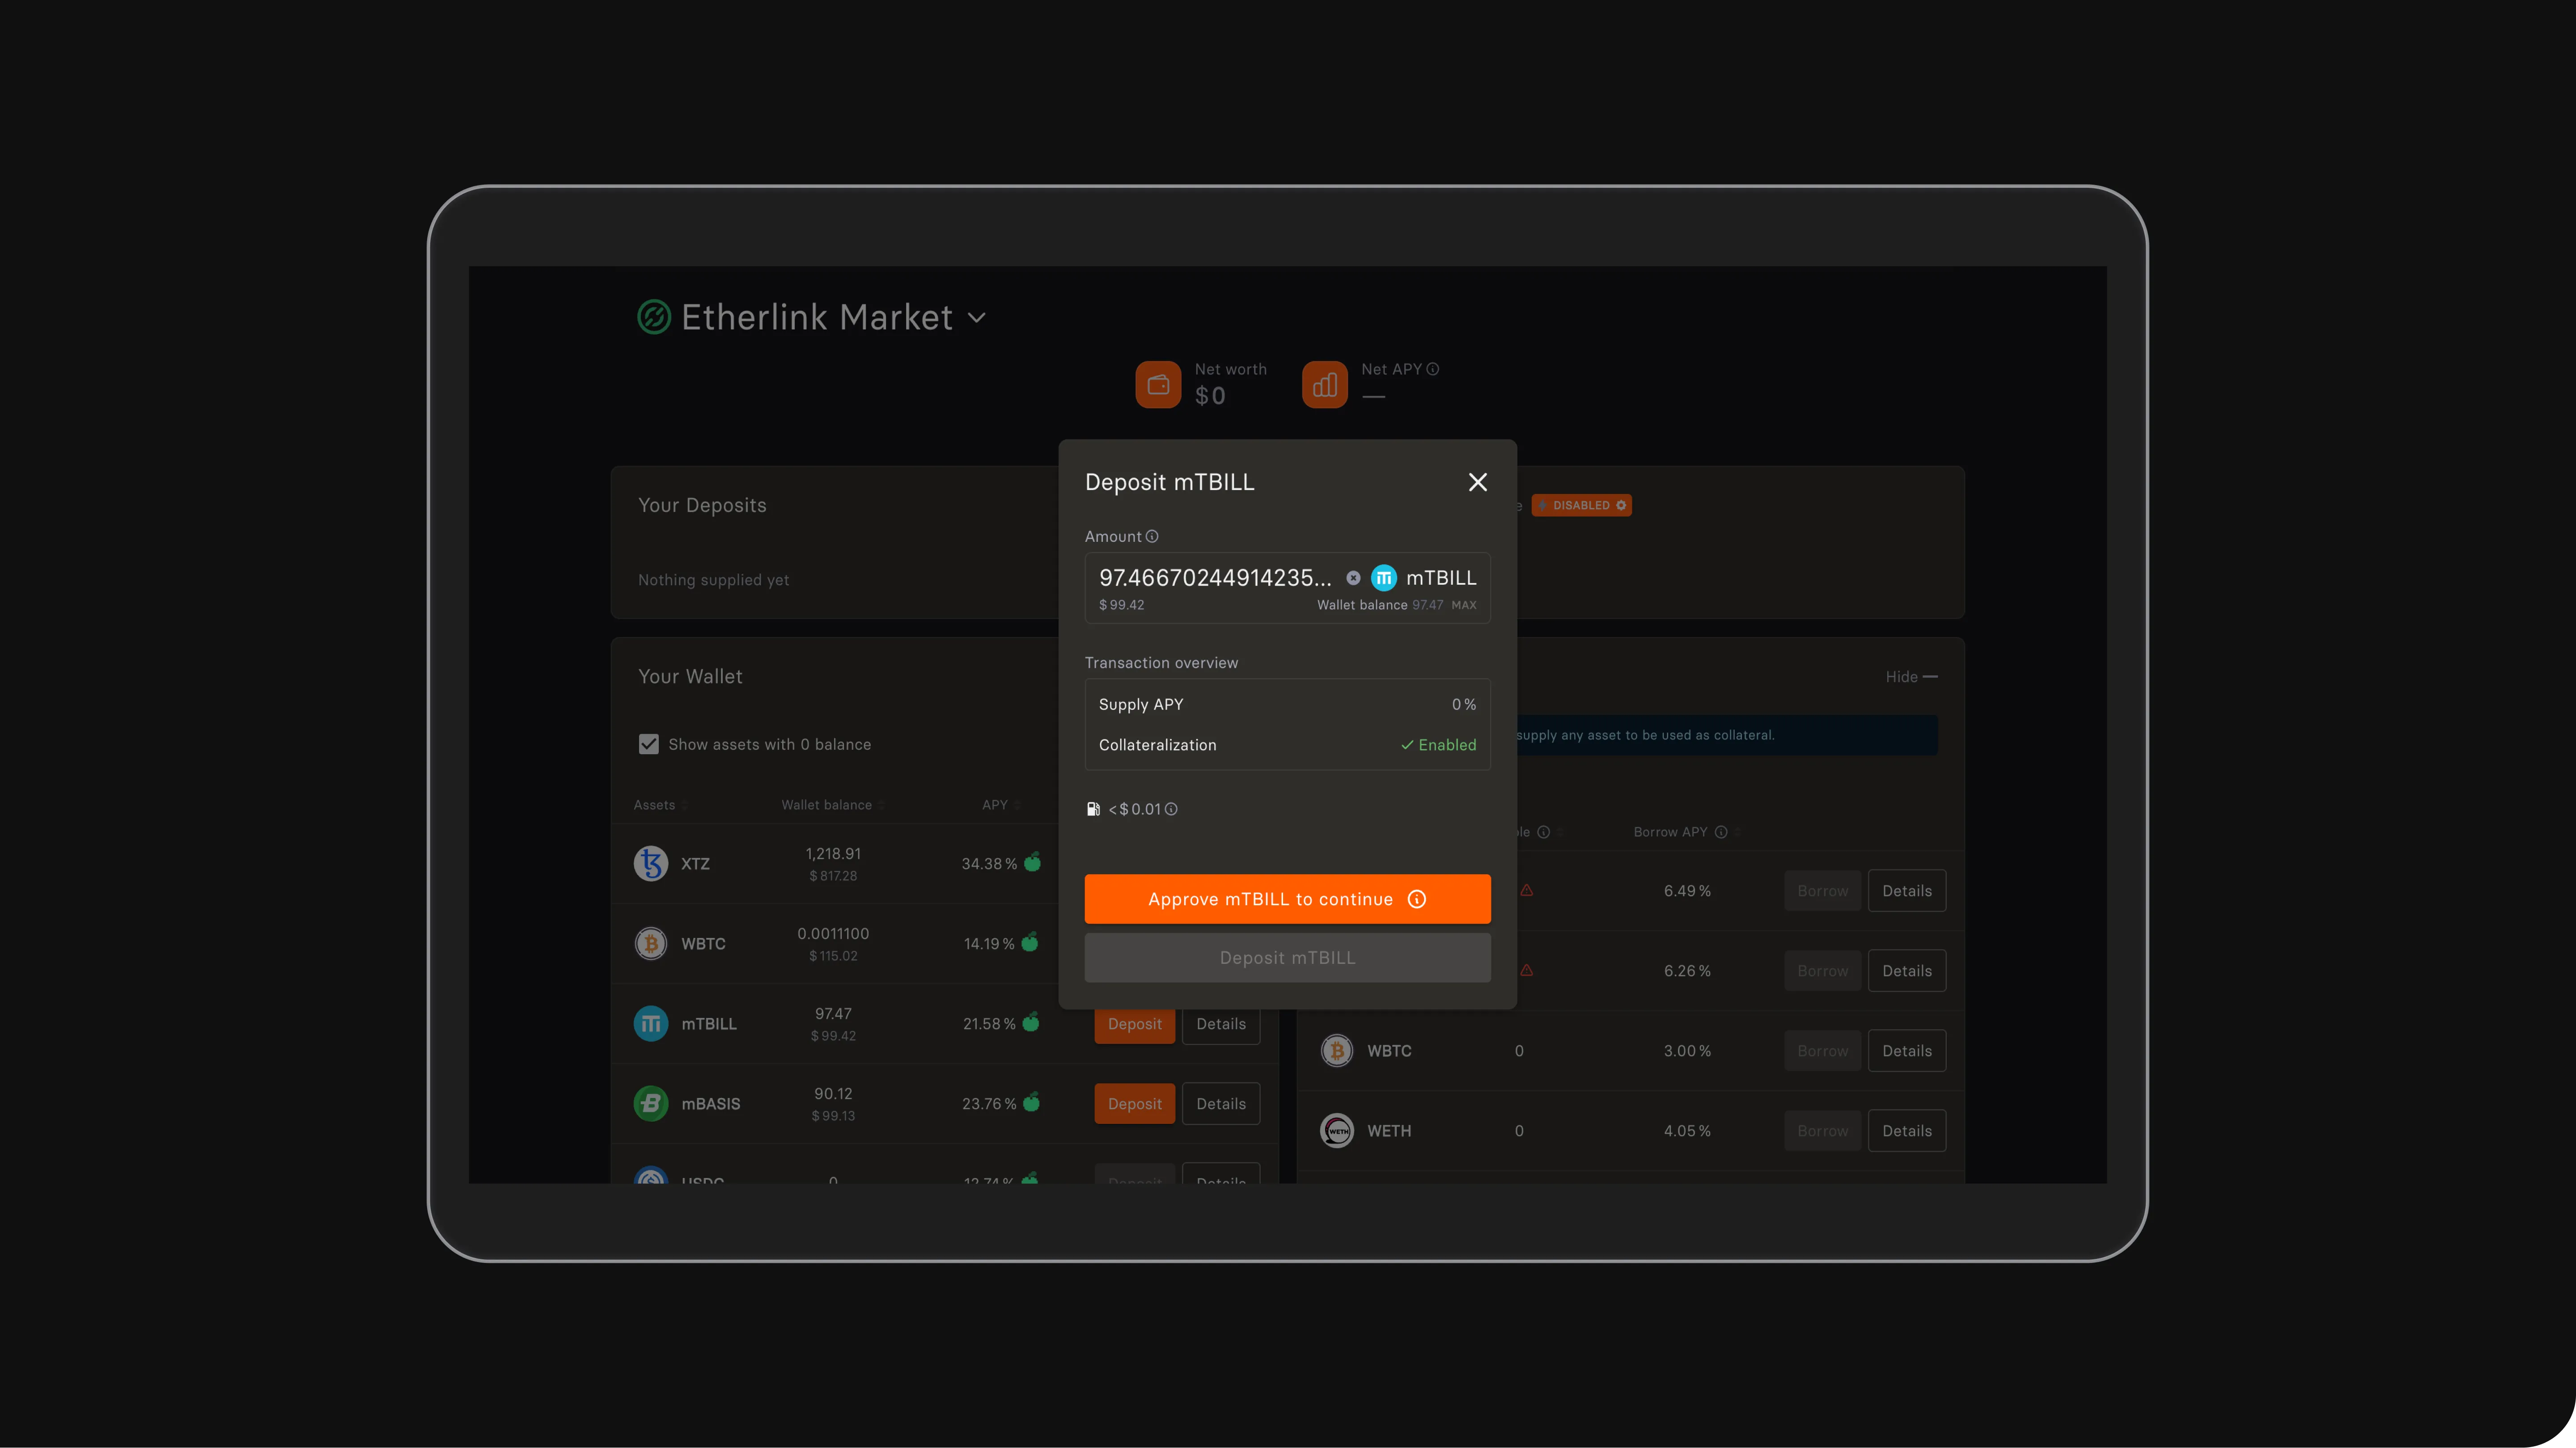Click the mTBILL token icon in the amount field
This screenshot has width=2576, height=1448.
tap(1384, 578)
